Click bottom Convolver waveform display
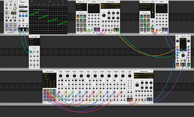This screenshot has width=194, height=117. coord(143,76)
